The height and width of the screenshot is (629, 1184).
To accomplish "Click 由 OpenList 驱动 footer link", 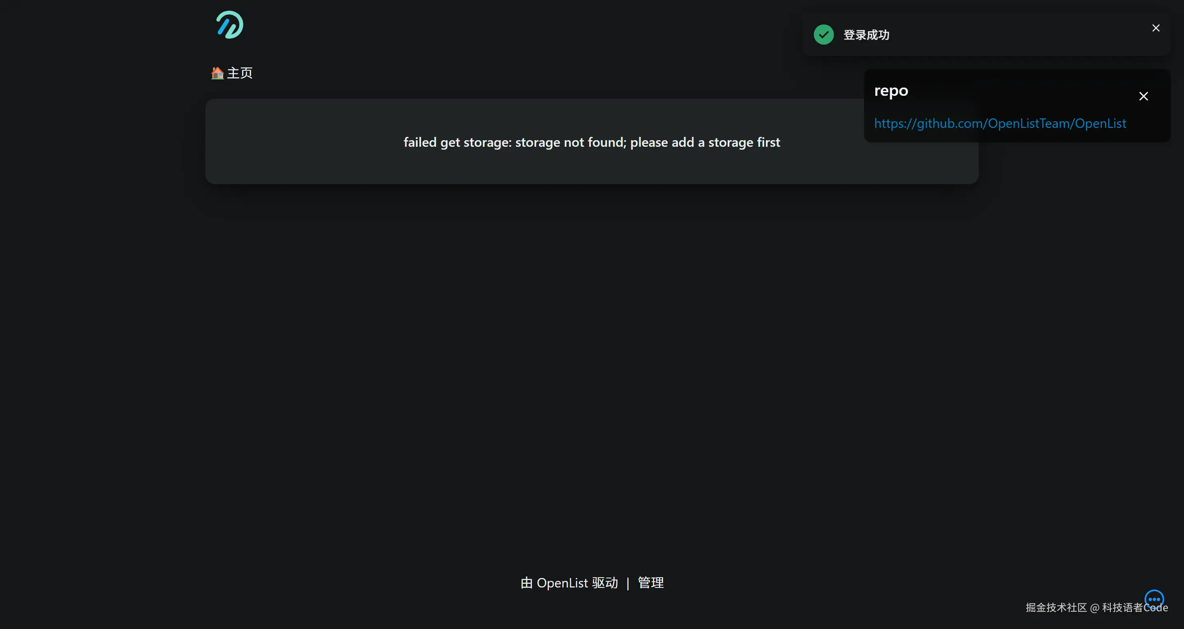I will (x=569, y=583).
